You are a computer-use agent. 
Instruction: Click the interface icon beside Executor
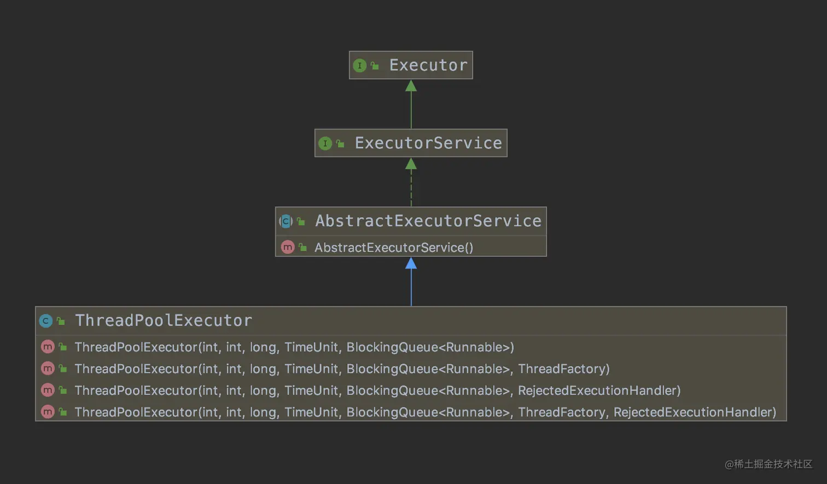click(359, 66)
